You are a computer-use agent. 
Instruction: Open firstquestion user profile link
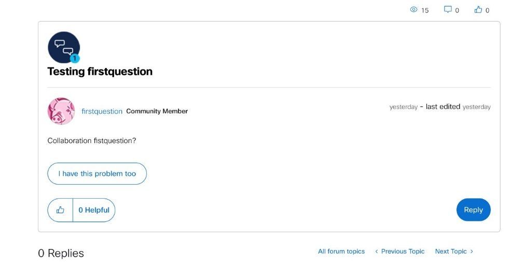pyautogui.click(x=102, y=112)
